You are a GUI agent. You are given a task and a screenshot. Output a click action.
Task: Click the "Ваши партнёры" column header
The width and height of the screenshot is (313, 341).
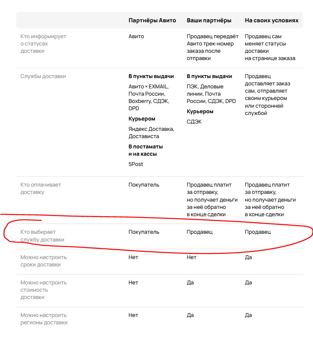point(209,21)
